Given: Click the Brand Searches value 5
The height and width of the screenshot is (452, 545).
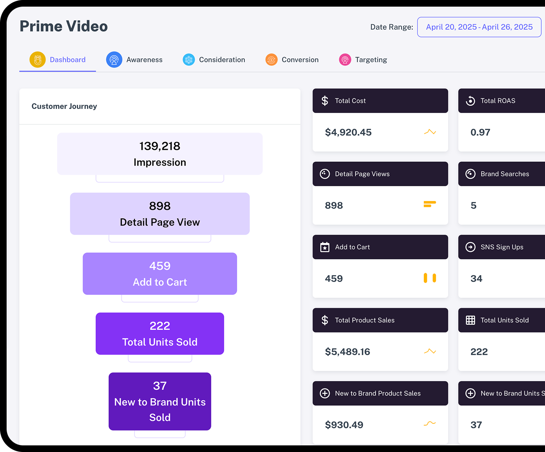Looking at the screenshot, I should coord(473,205).
